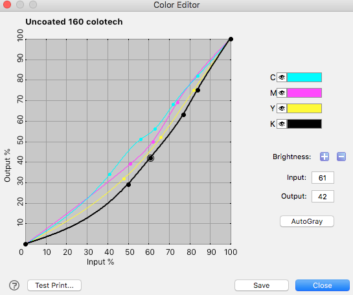
Task: Toggle visibility of the Black curve
Action: click(x=282, y=124)
